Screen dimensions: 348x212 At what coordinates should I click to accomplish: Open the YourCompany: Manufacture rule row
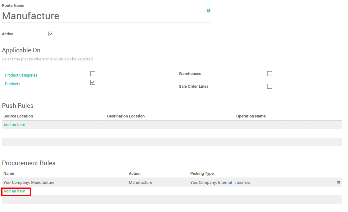tap(29, 183)
